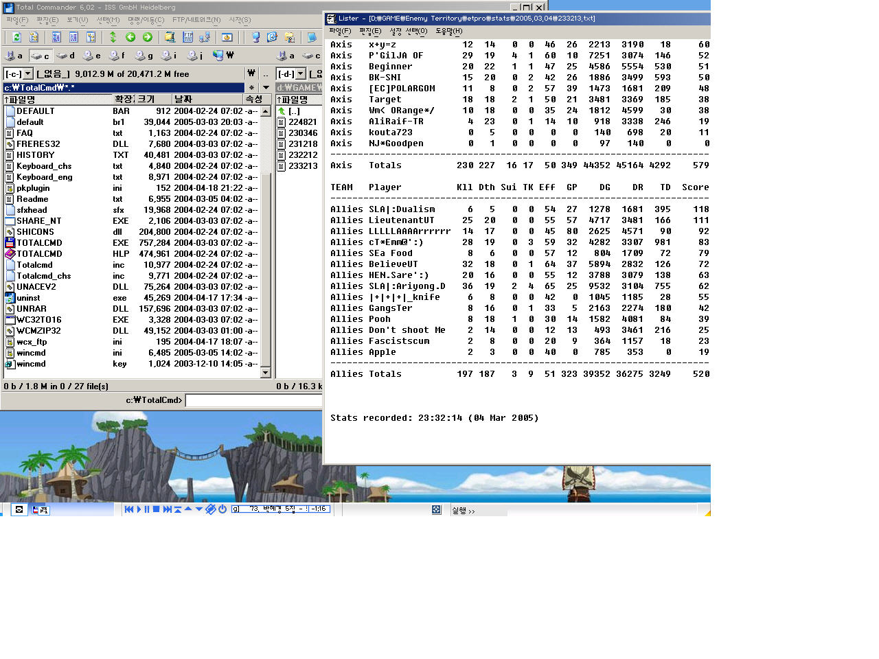Click the Refresh (reread source) toolbar icon
Image resolution: width=879 pixels, height=659 pixels.
pyautogui.click(x=16, y=37)
